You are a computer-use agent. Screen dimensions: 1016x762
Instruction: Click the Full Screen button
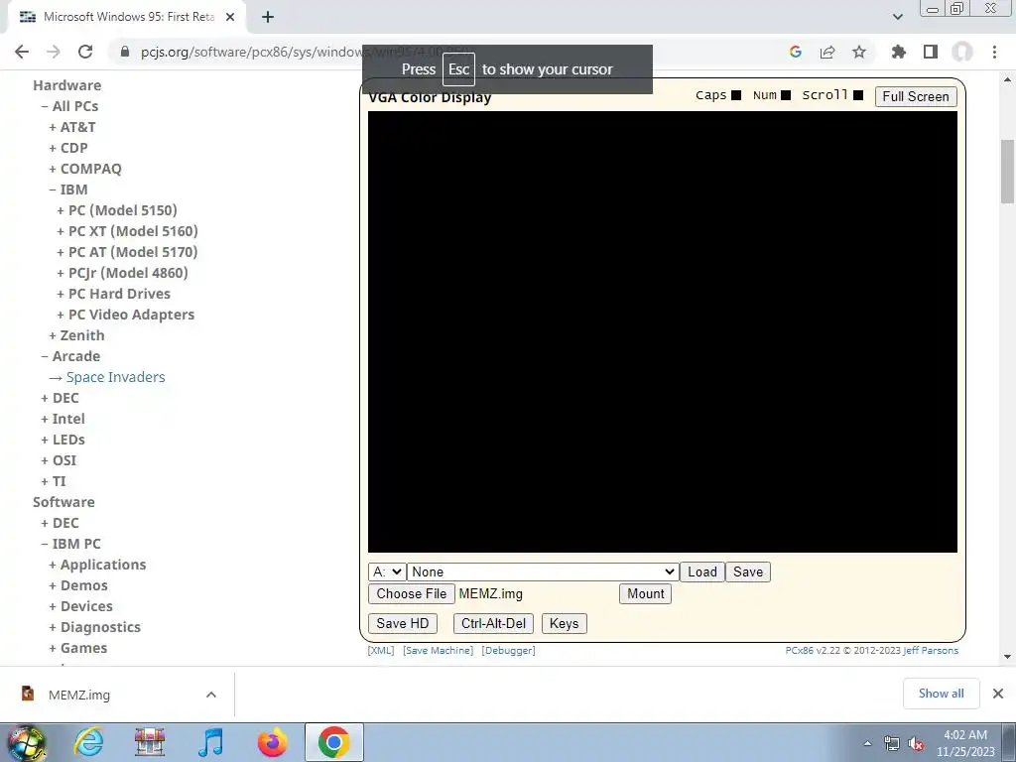click(916, 96)
